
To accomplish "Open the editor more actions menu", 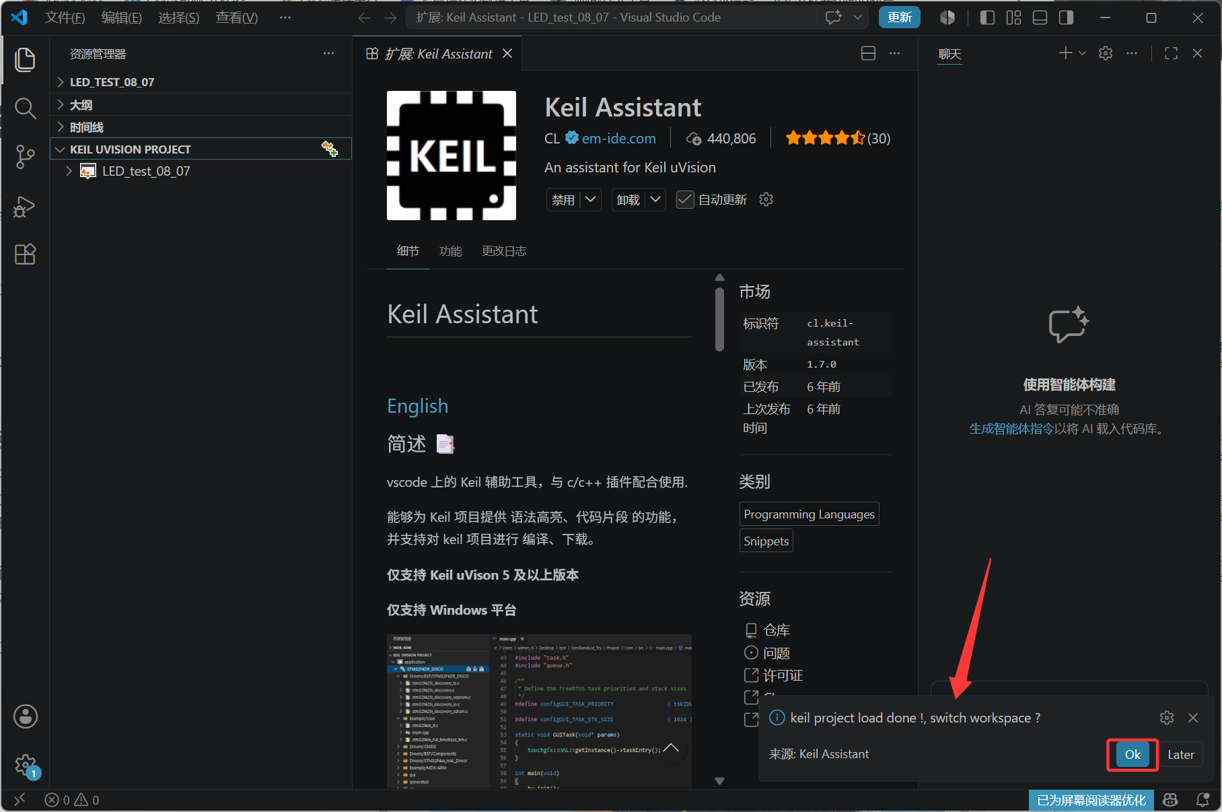I will [894, 54].
